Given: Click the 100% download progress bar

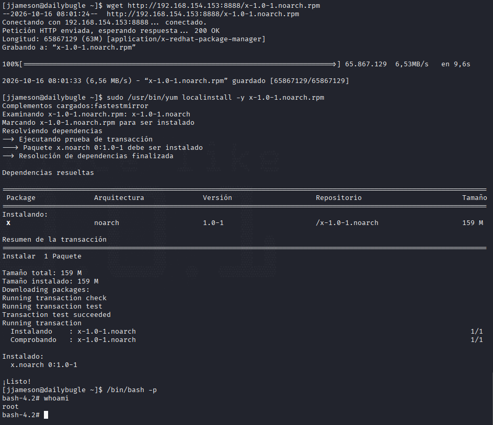Looking at the screenshot, I should click(x=180, y=64).
